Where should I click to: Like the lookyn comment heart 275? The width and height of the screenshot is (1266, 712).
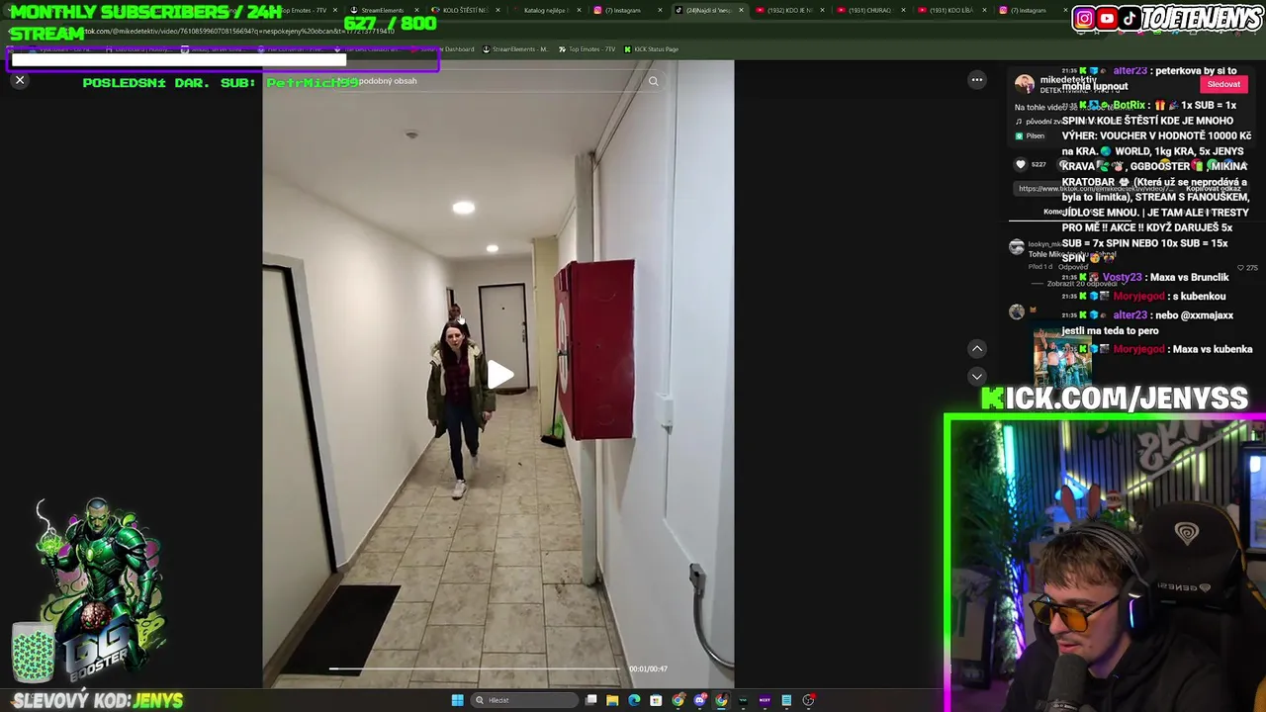[1240, 267]
